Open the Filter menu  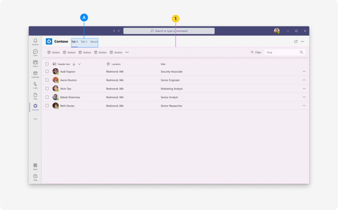(256, 52)
